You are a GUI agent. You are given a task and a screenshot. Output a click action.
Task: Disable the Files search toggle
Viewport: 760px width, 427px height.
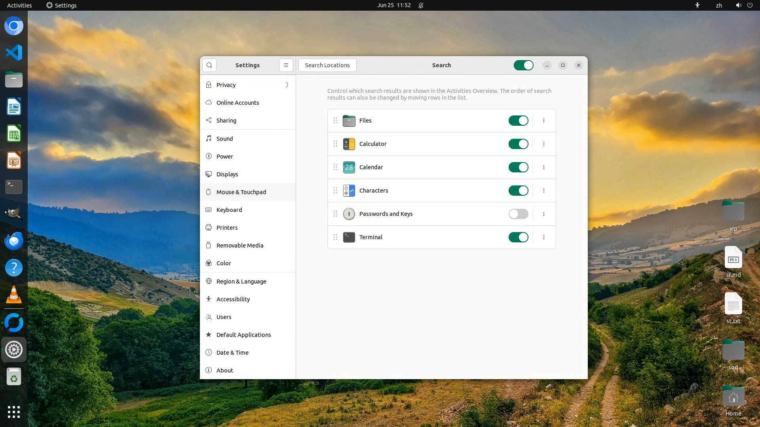pyautogui.click(x=518, y=121)
